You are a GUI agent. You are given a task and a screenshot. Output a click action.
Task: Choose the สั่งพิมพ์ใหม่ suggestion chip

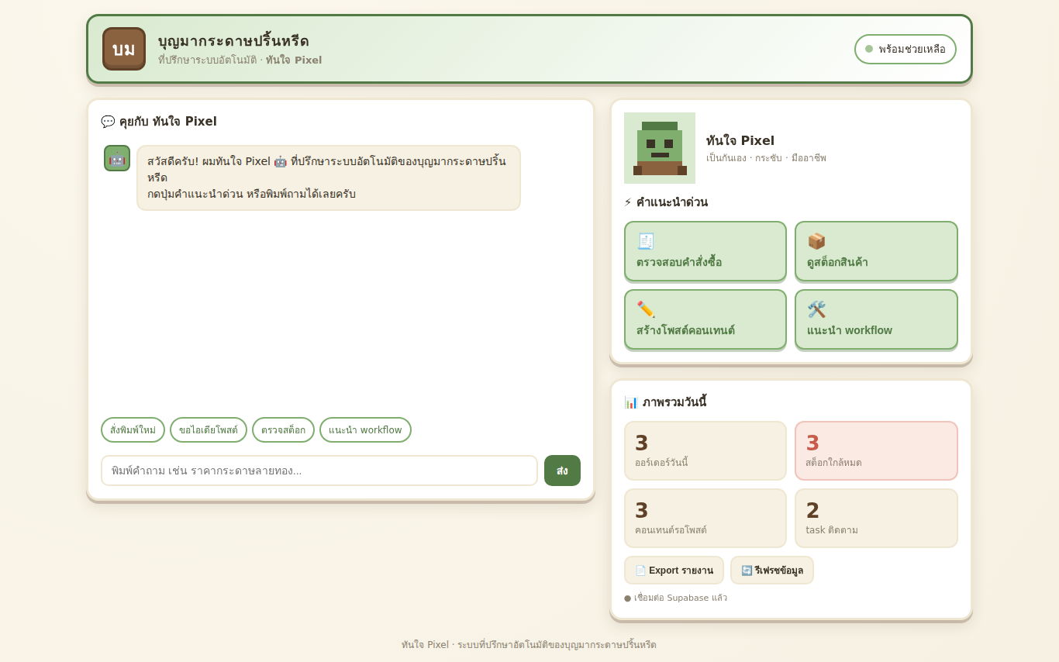click(133, 430)
